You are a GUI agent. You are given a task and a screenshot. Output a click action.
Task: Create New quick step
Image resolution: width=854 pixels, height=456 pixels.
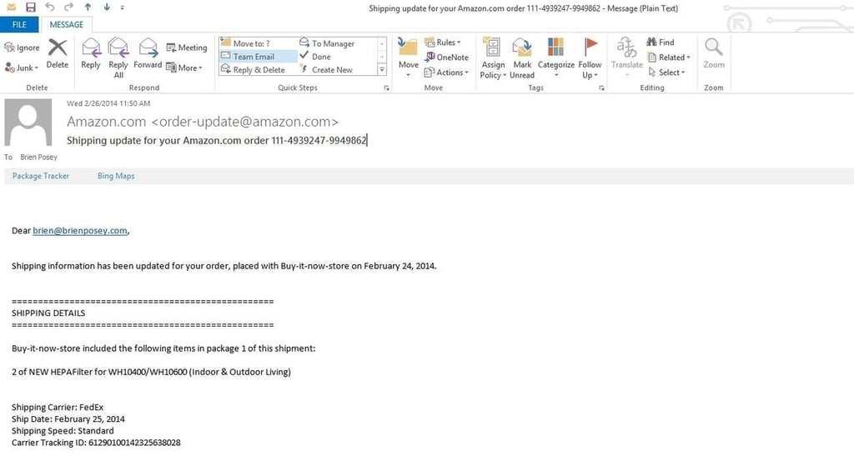coord(337,70)
